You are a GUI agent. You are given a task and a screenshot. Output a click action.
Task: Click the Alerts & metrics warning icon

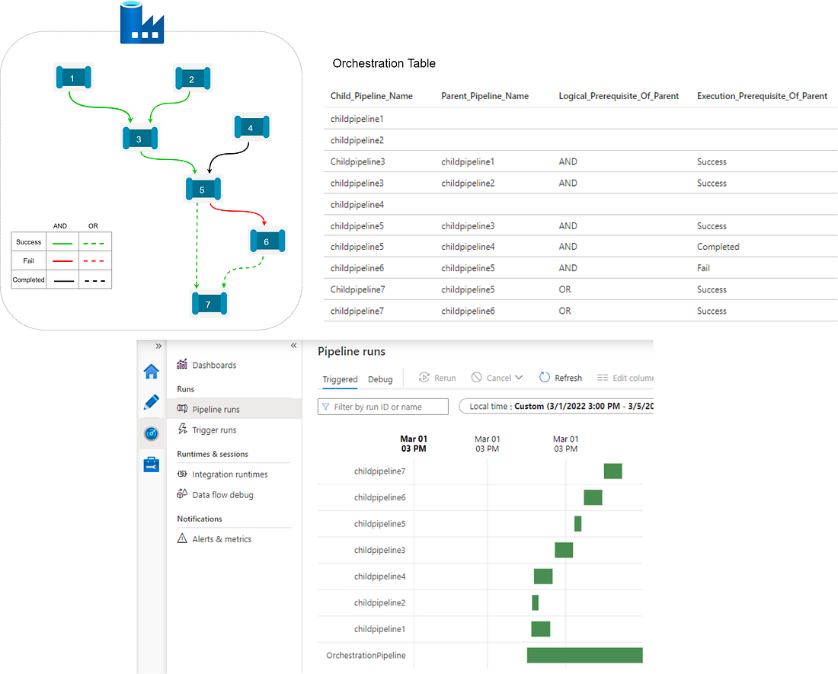click(181, 538)
